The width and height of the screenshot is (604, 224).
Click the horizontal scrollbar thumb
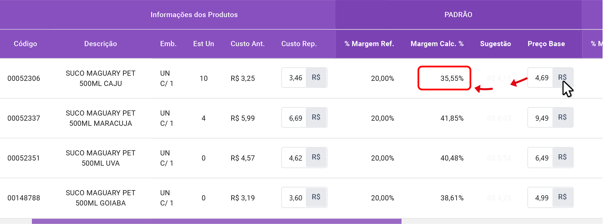[x=216, y=221]
